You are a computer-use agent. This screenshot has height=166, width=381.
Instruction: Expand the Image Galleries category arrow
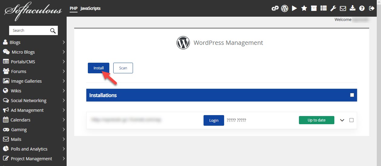64,81
